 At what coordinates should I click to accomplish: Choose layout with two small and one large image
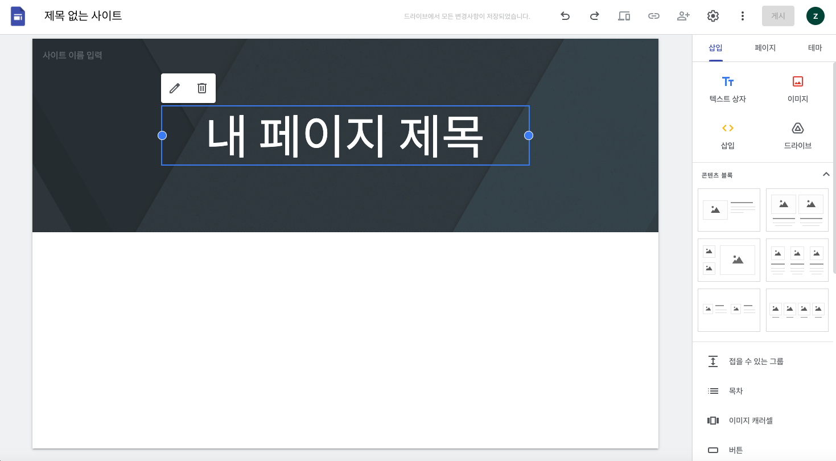click(x=729, y=260)
